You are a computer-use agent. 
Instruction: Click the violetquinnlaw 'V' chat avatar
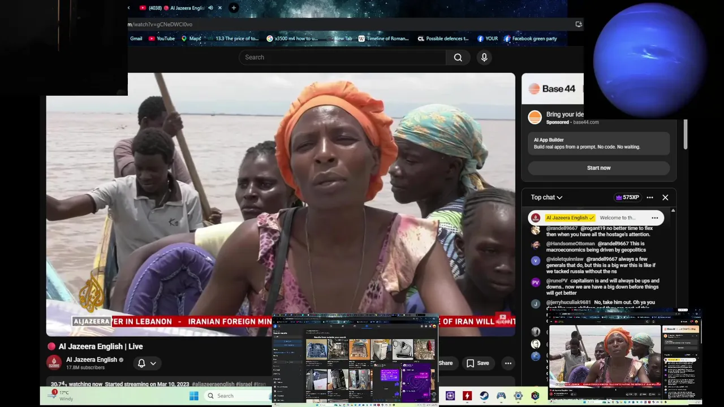[536, 261]
